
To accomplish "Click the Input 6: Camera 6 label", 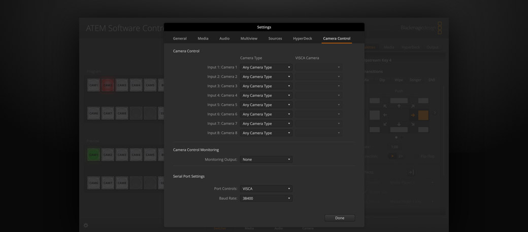I will (222, 114).
